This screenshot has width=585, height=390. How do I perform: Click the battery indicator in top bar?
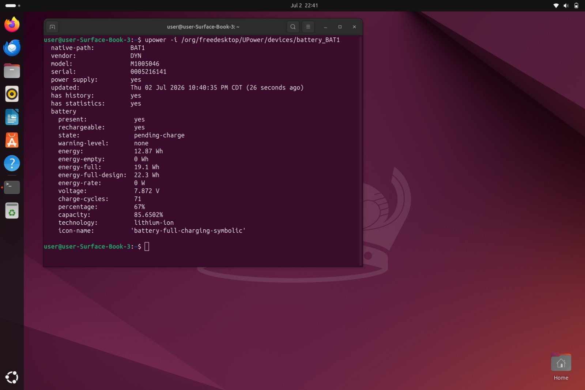pos(576,5)
